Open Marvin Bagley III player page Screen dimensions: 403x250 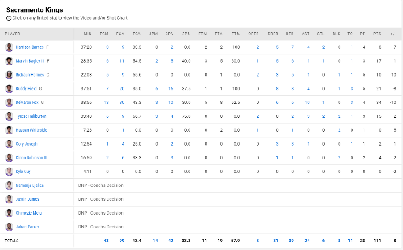point(30,61)
